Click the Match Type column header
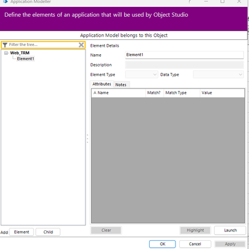Image resolution: width=249 pixels, height=249 pixels. (x=182, y=93)
